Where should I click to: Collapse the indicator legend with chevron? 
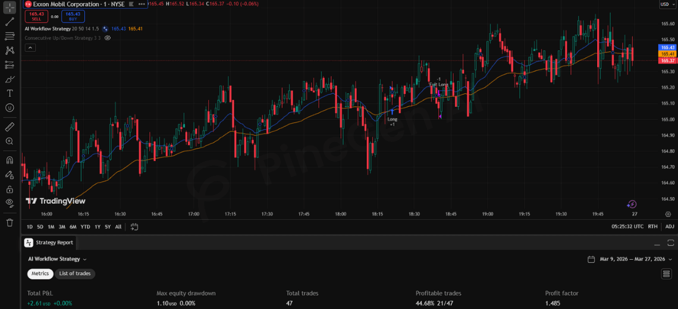click(x=30, y=48)
